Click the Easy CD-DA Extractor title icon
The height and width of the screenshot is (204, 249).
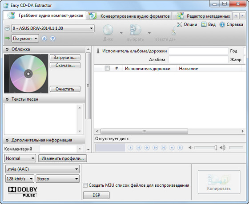(6, 5)
